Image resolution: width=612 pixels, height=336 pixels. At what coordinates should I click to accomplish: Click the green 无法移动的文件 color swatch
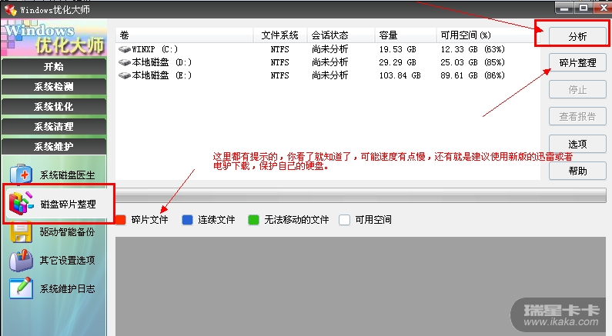pyautogui.click(x=254, y=220)
